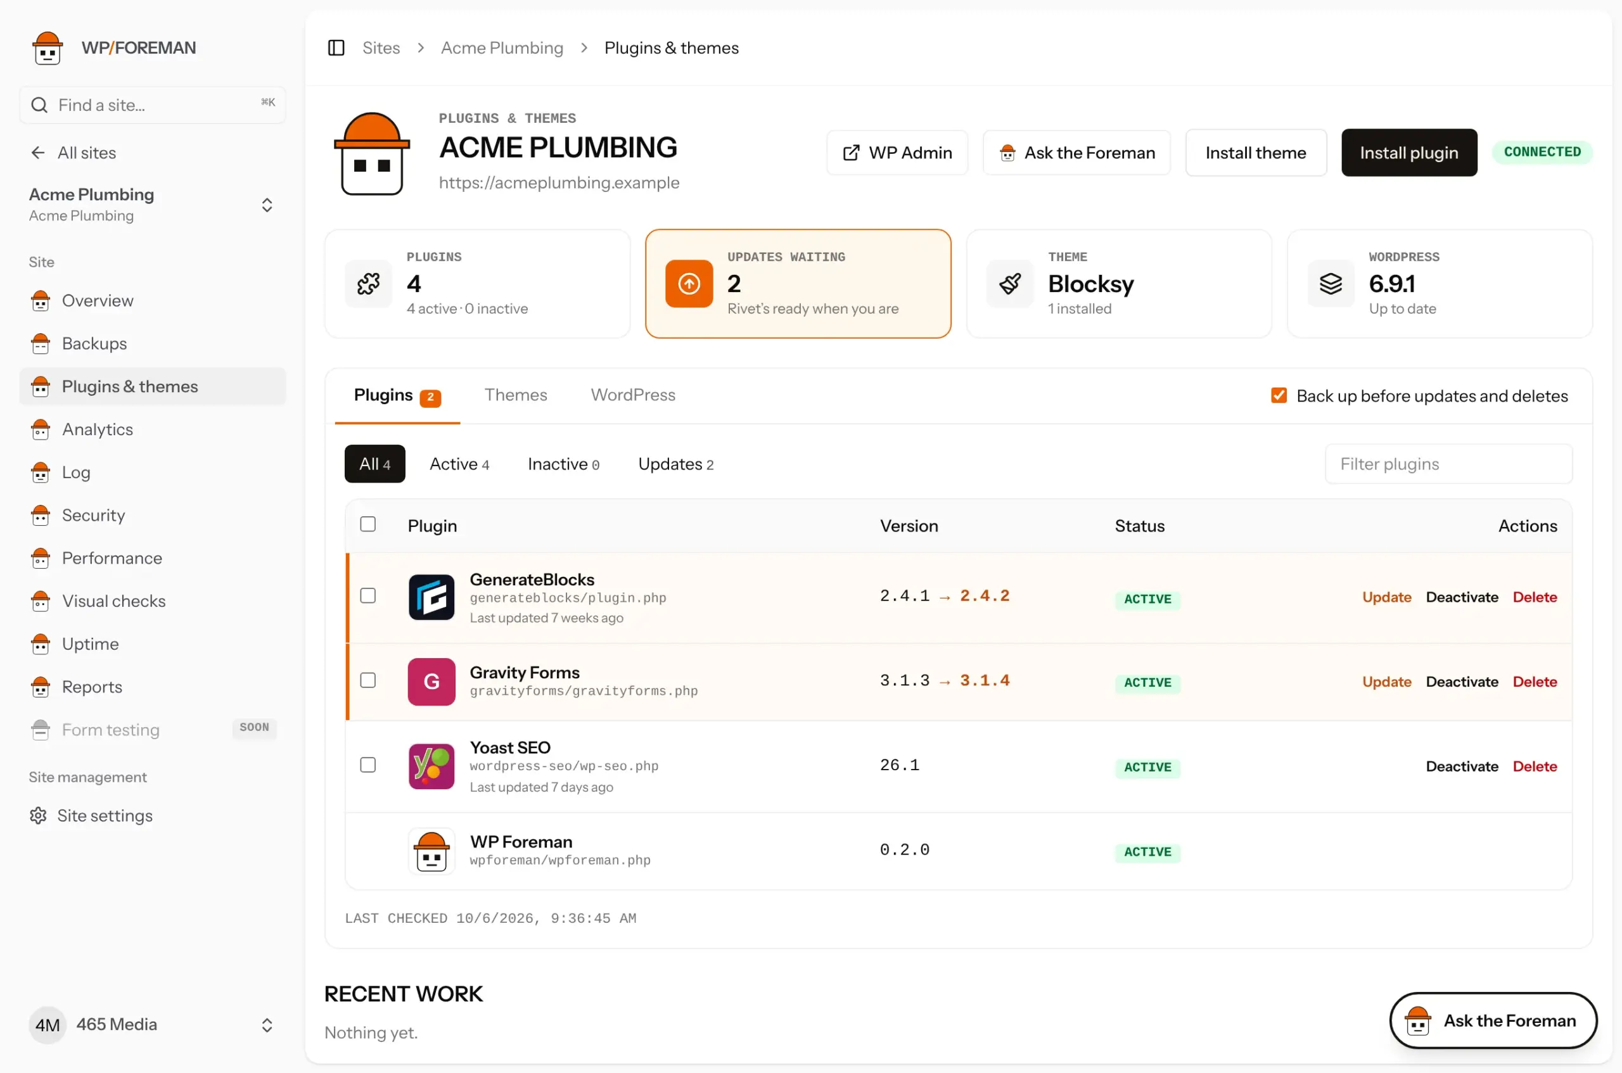Click the Acme Plumbing breadcrumb link
Screen dimensions: 1622x1073
click(502, 48)
